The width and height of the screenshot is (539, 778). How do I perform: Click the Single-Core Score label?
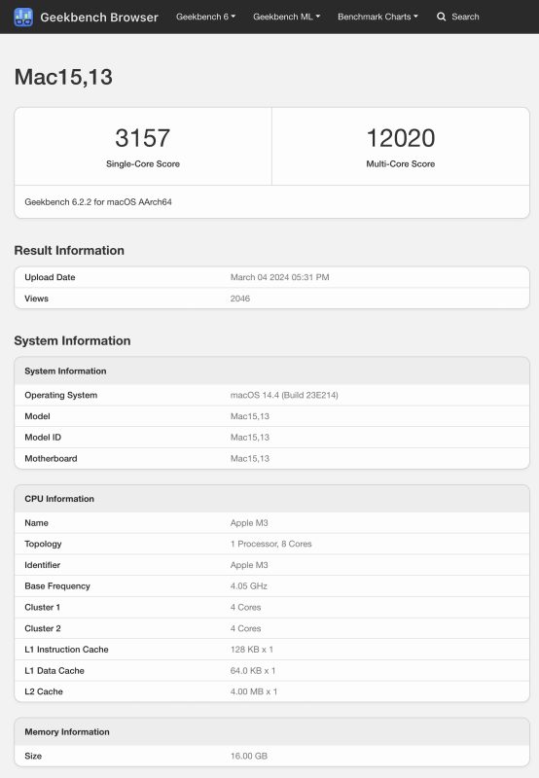pos(143,163)
